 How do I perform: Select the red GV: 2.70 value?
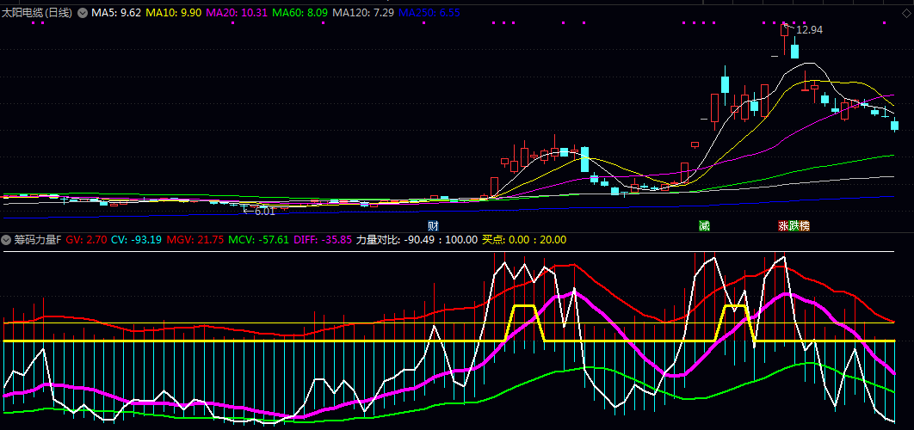coord(86,240)
